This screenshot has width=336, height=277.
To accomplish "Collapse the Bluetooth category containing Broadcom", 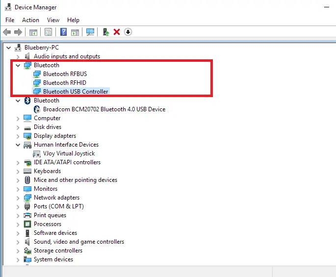I will point(18,101).
